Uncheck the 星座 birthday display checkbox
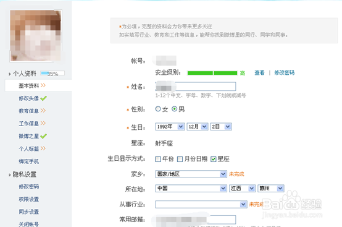Viewport: 342px width, 227px height. [x=214, y=160]
